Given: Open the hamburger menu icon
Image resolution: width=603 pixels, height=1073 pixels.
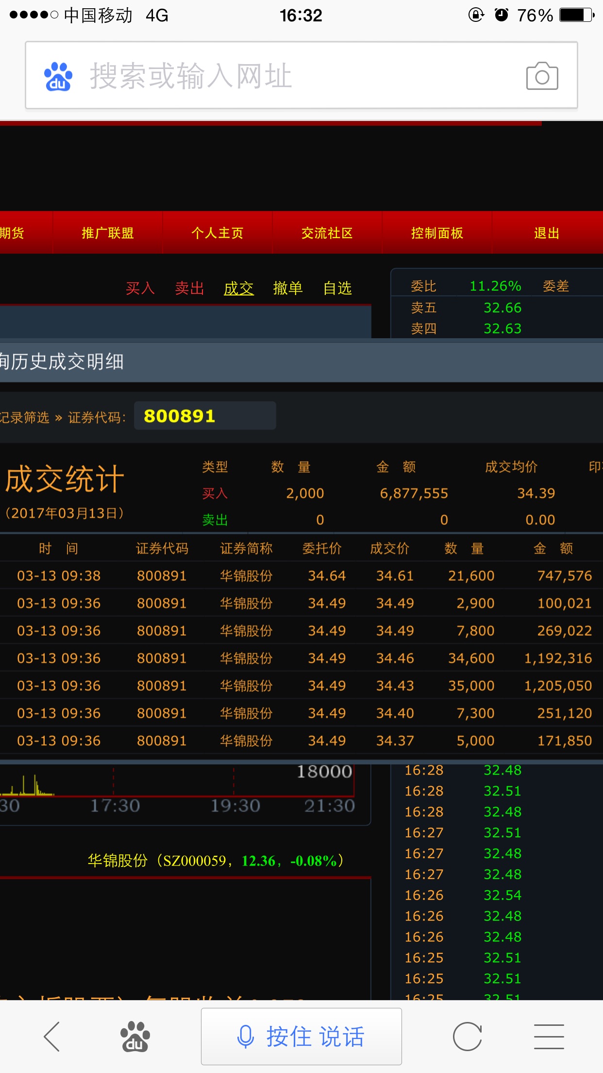Looking at the screenshot, I should point(549,1036).
